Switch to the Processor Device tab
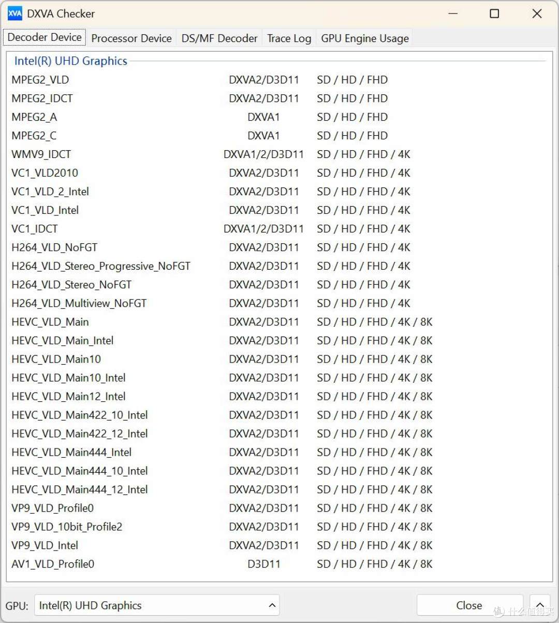 click(131, 38)
